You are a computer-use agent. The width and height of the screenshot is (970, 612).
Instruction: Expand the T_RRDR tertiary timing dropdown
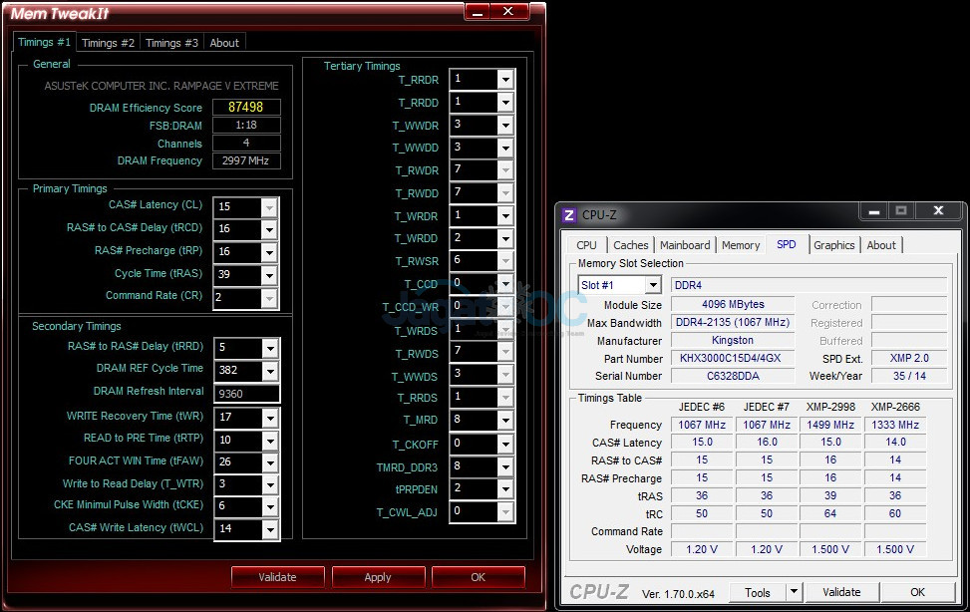click(x=505, y=79)
